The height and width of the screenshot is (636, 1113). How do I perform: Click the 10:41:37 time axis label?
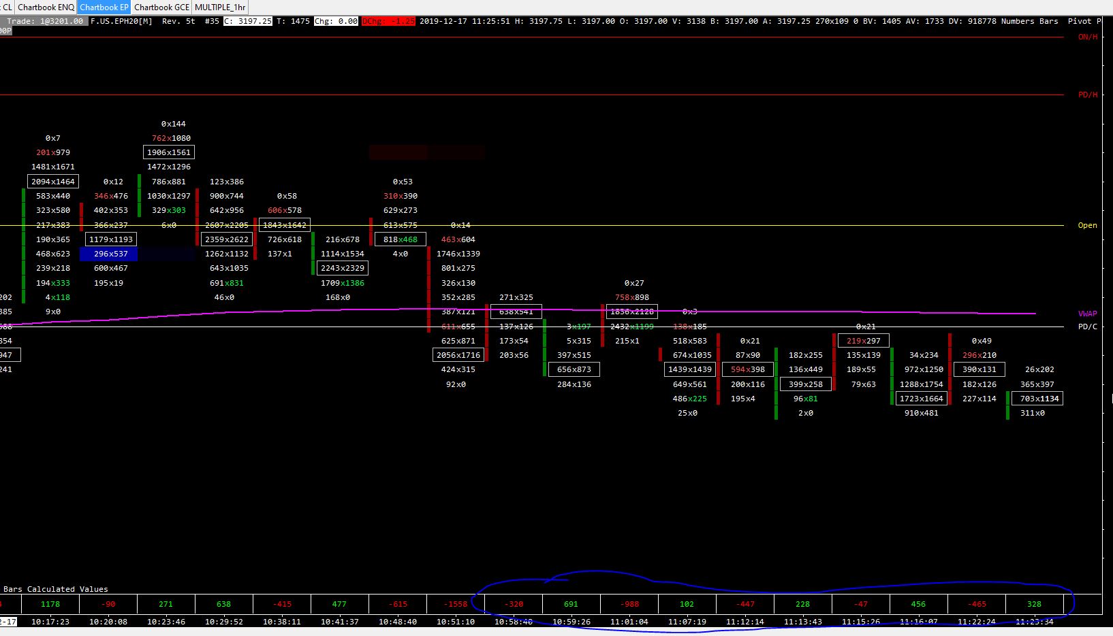pyautogui.click(x=340, y=622)
